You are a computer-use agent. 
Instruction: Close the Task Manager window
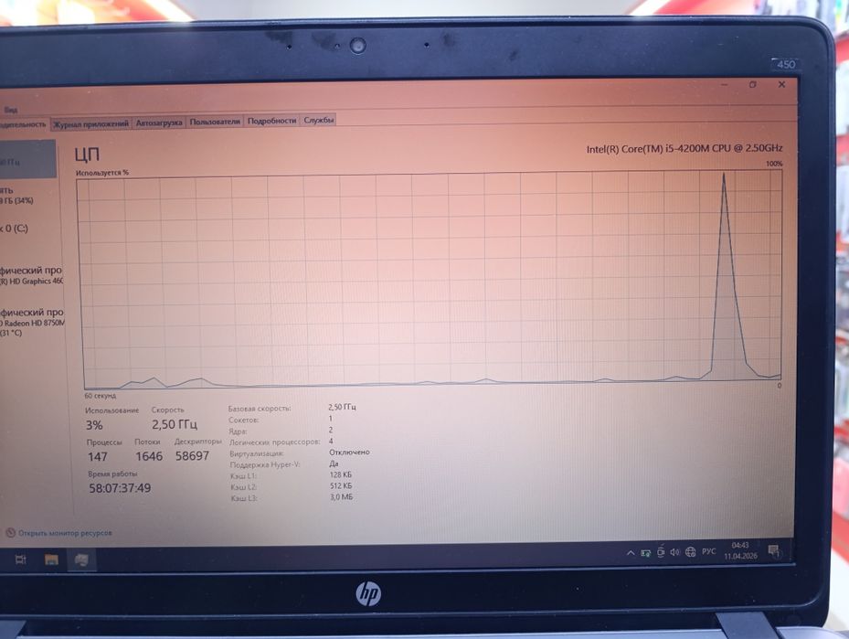[x=782, y=84]
